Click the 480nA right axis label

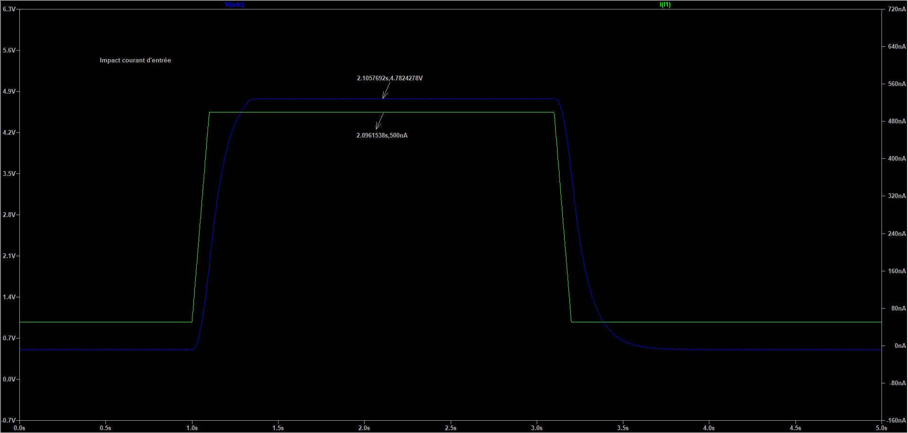[897, 121]
